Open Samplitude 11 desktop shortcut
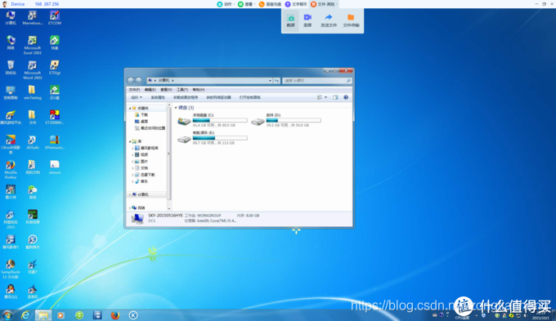The image size is (556, 321). (11, 270)
